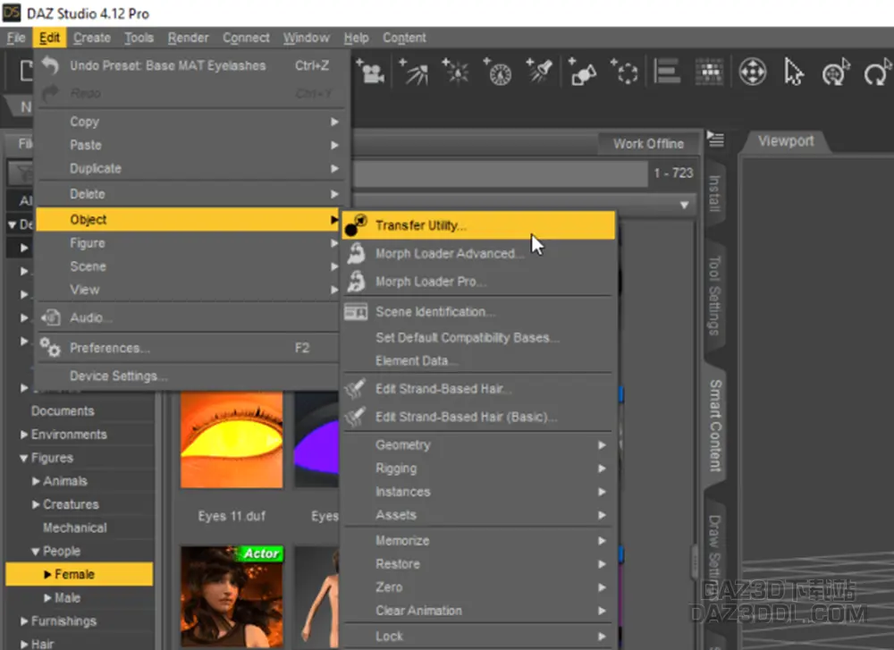Click the Undo arrow icon in Edit menu

50,65
